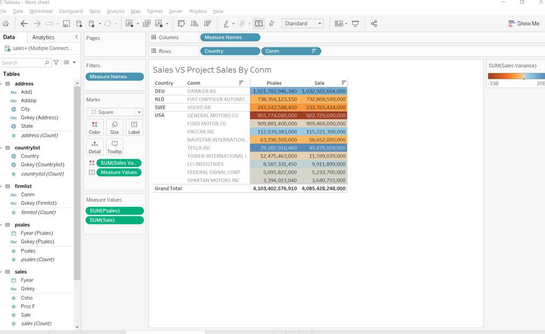Select the City field
Image resolution: width=545 pixels, height=334 pixels.
[25, 109]
